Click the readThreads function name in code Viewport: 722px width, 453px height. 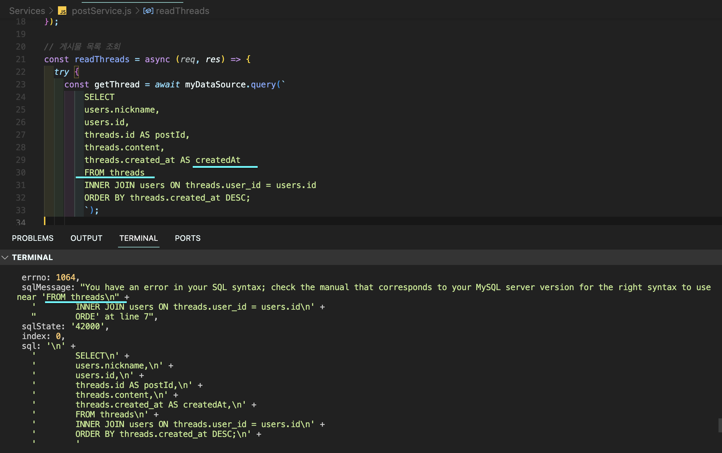tap(102, 59)
